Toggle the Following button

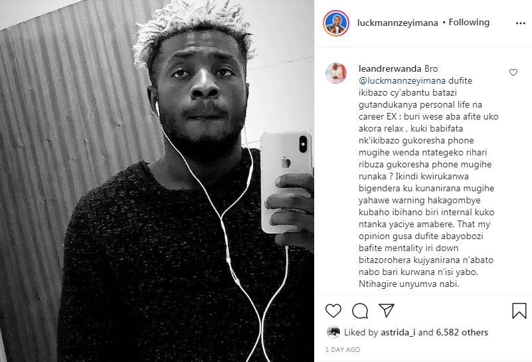tap(469, 23)
